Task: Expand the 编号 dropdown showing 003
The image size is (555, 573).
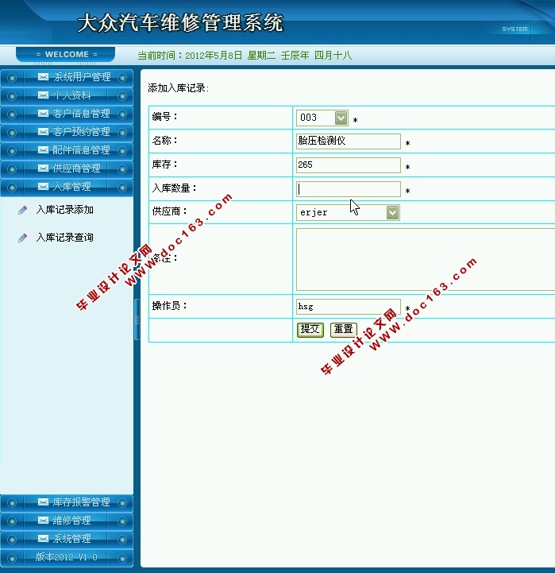Action: coord(341,118)
